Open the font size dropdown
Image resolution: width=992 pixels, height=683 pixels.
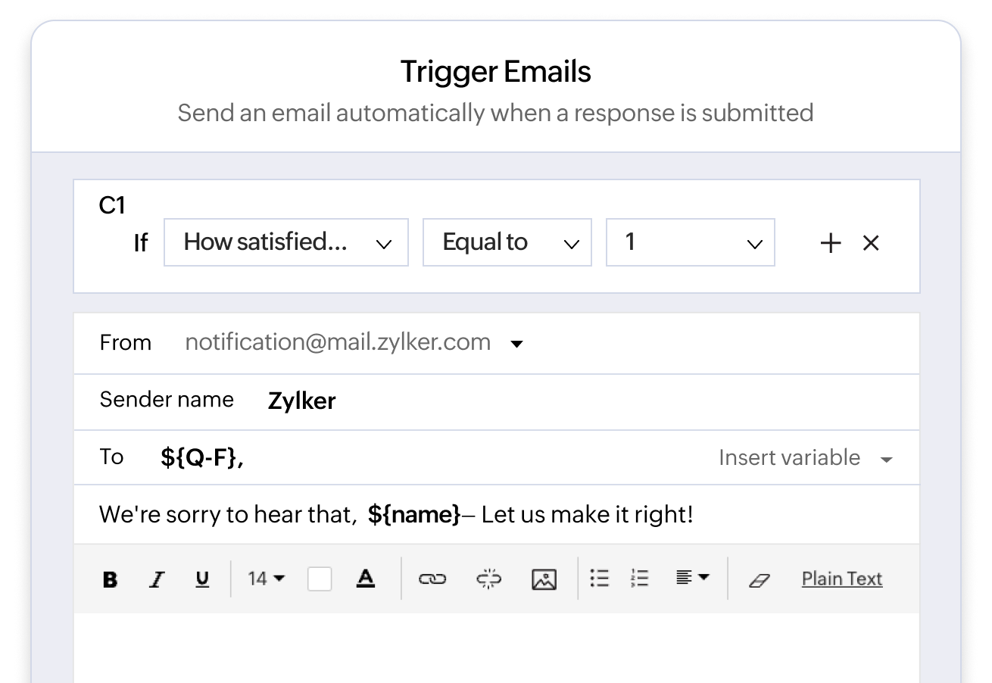[x=265, y=579]
